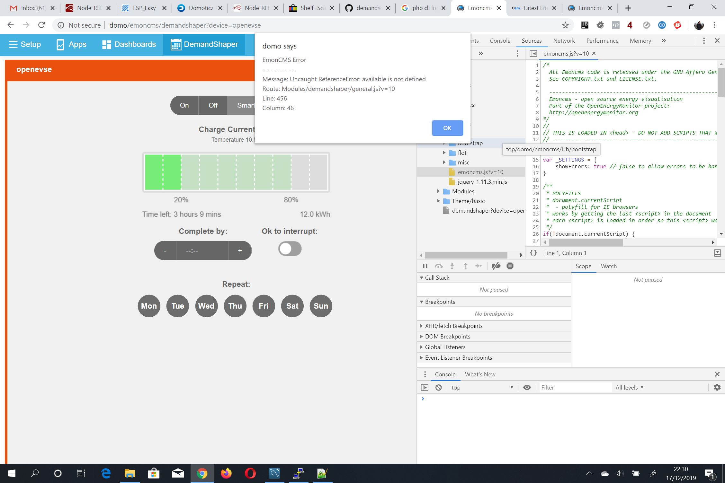Show more DevTools tabs chevron
This screenshot has height=483, width=725.
pyautogui.click(x=664, y=40)
